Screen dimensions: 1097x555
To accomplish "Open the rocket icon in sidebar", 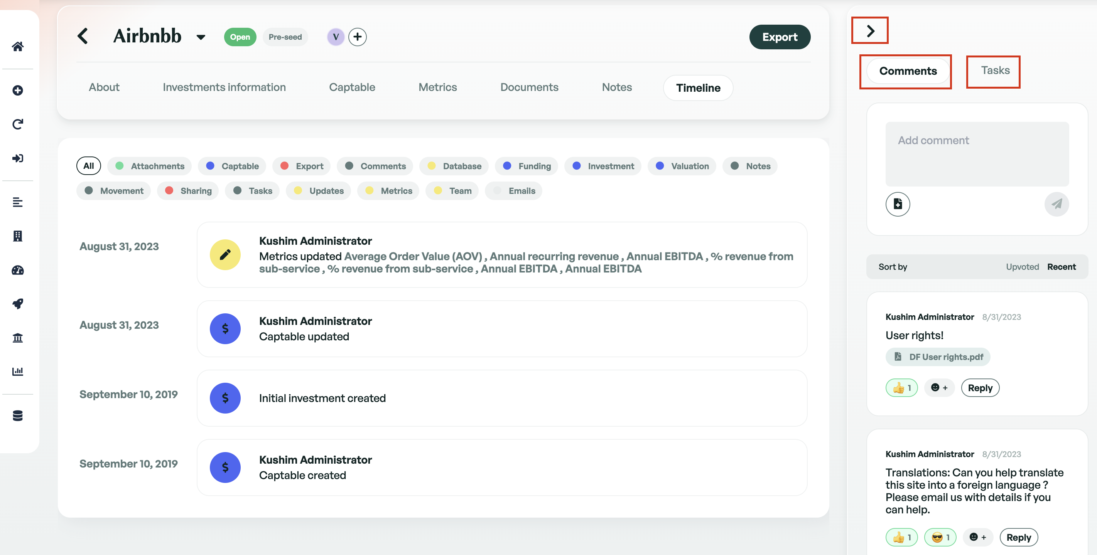I will [17, 304].
